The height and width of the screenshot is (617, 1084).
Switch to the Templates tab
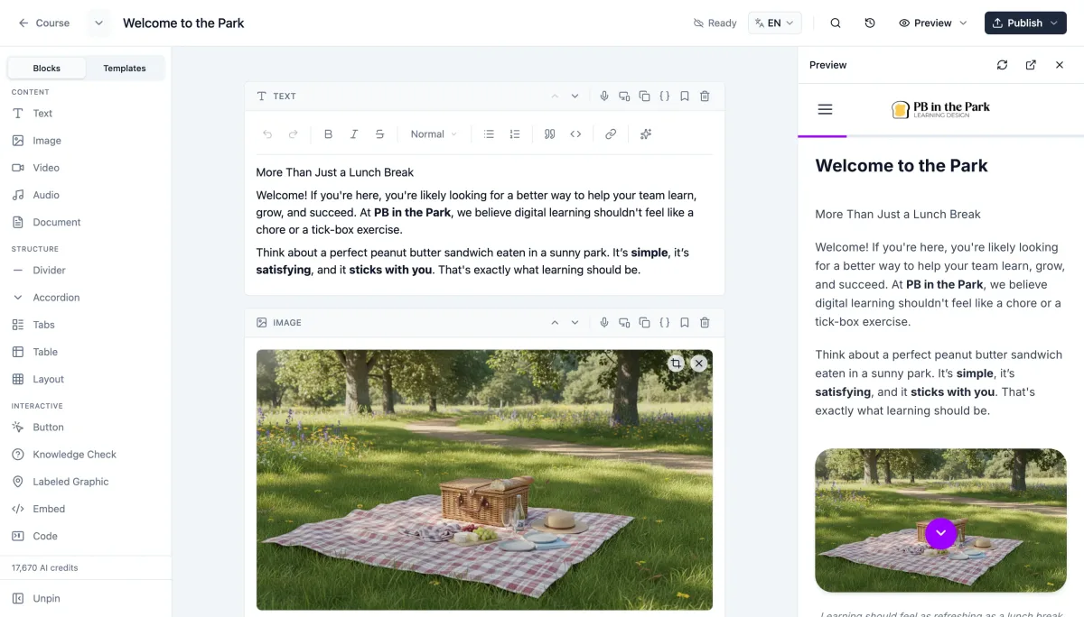(124, 68)
